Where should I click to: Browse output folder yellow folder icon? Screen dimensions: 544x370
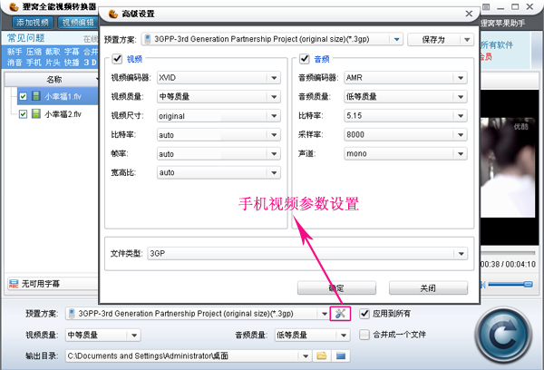(x=322, y=355)
